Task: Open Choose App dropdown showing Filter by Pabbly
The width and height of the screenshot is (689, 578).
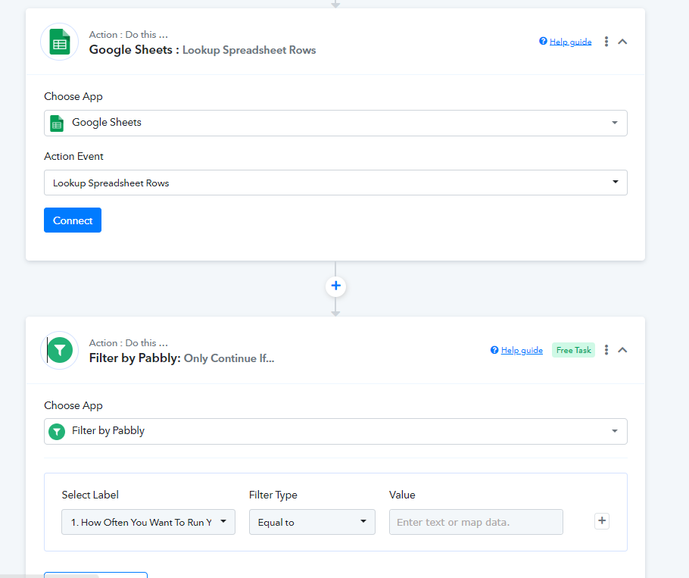Action: [x=335, y=431]
